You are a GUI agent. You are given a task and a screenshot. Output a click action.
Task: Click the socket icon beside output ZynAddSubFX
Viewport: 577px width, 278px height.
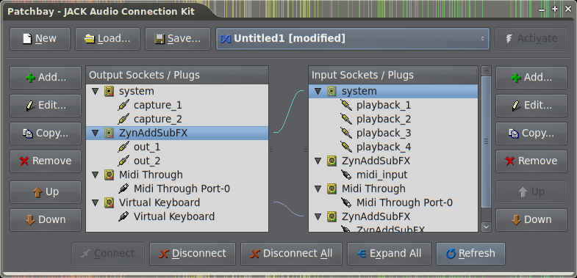pyautogui.click(x=109, y=133)
